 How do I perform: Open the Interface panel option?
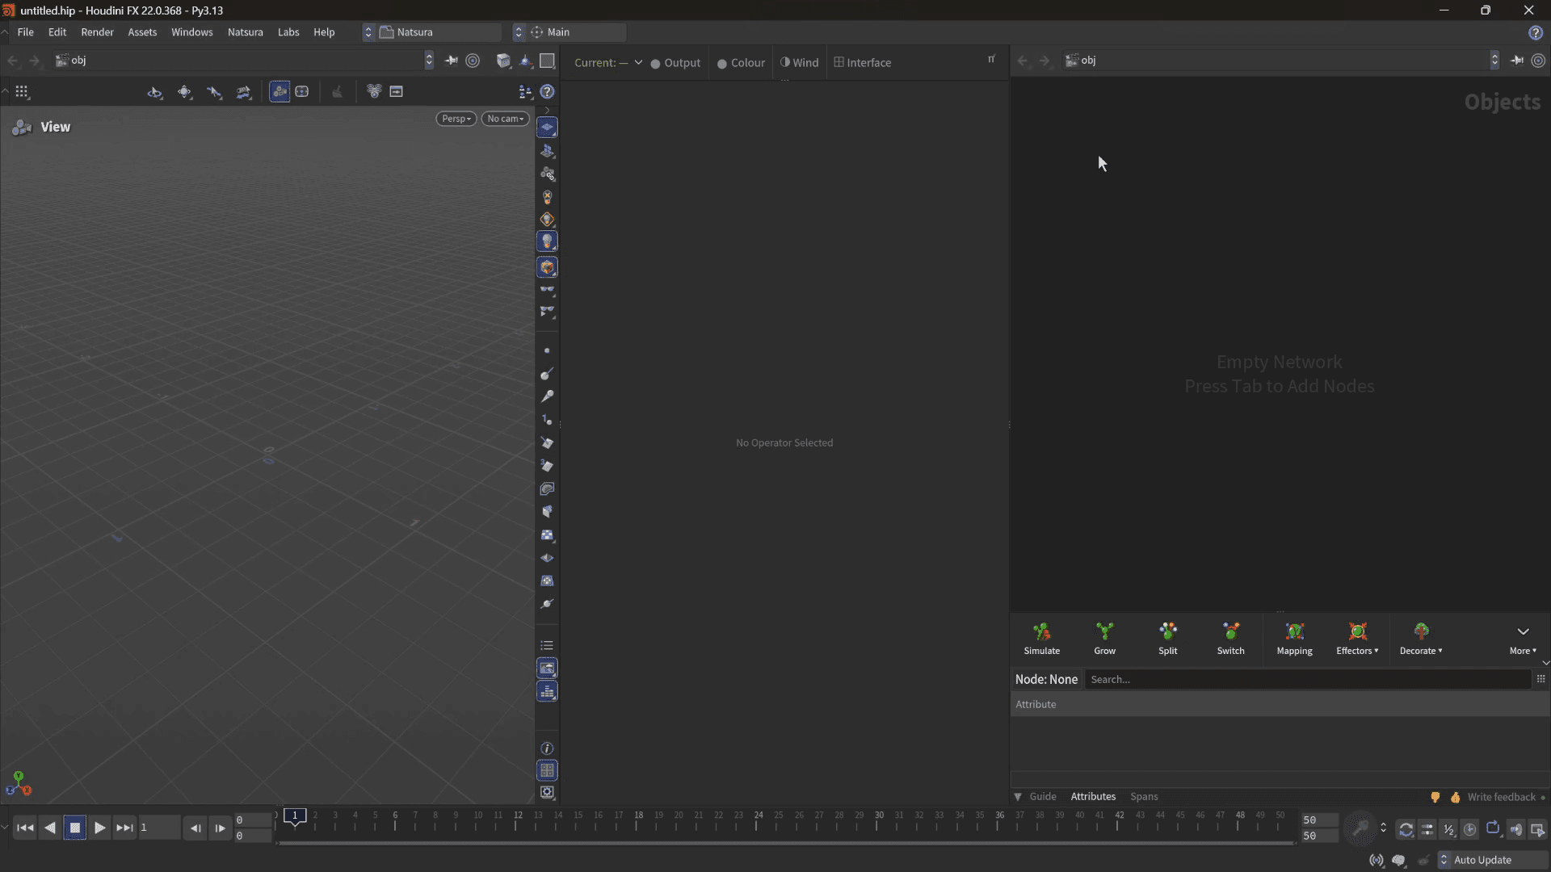point(863,63)
